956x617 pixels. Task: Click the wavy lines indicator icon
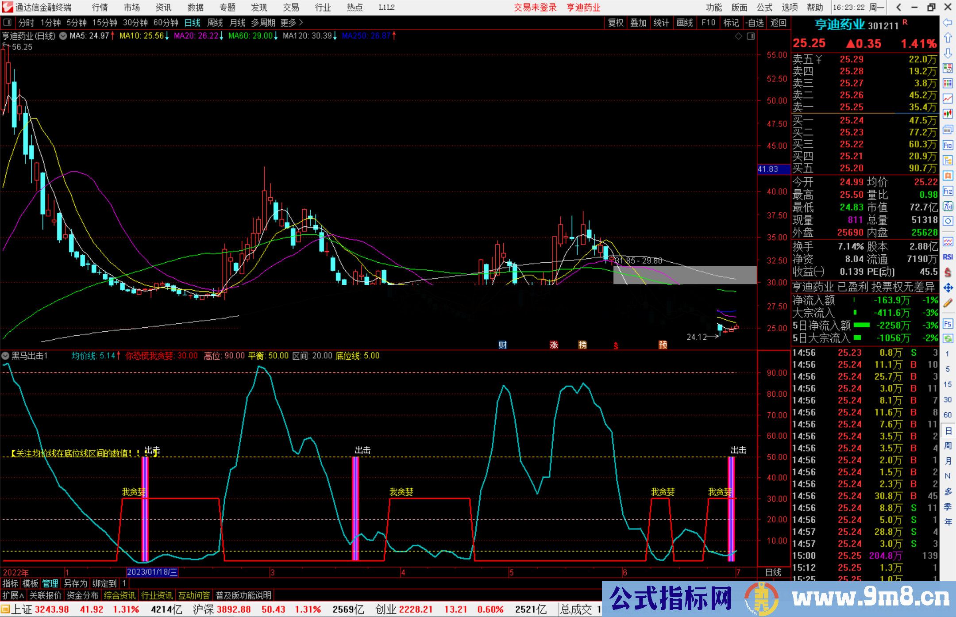point(948,241)
